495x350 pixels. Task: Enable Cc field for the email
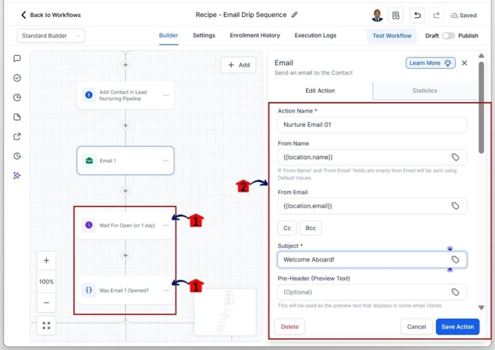287,228
